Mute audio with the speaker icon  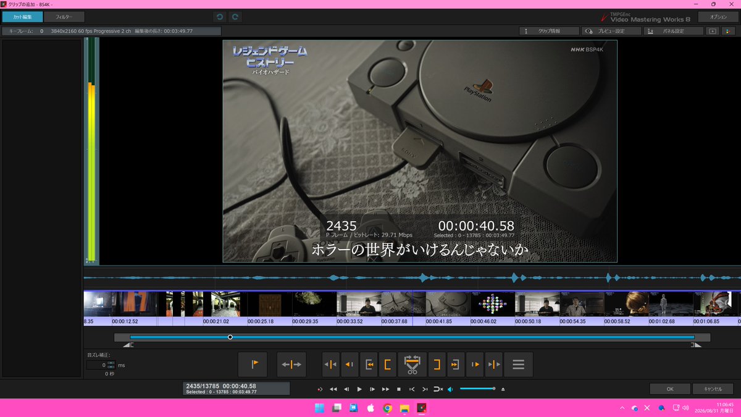tap(450, 389)
